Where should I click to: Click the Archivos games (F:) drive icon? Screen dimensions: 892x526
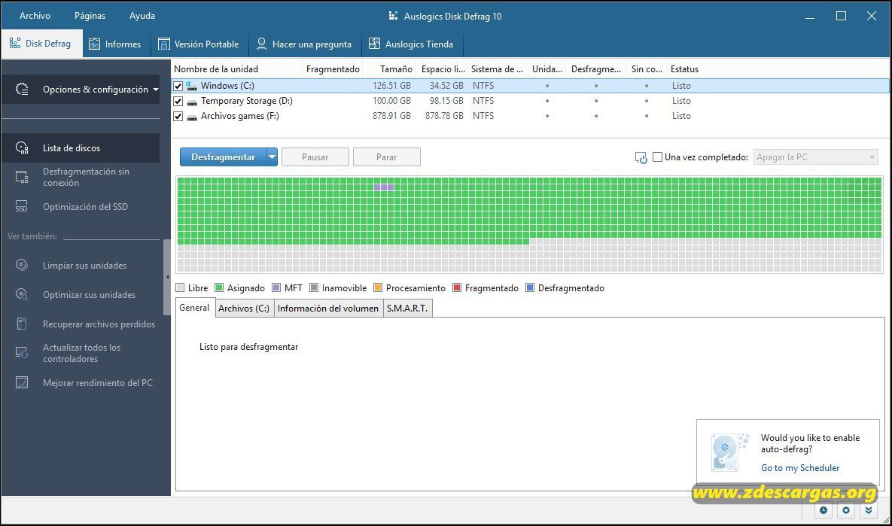click(x=192, y=116)
